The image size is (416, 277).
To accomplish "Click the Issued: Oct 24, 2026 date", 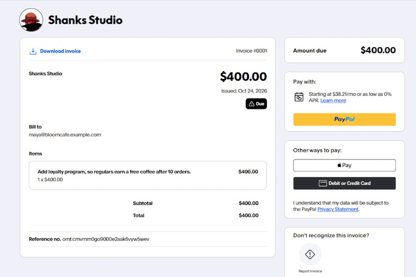I will [244, 91].
